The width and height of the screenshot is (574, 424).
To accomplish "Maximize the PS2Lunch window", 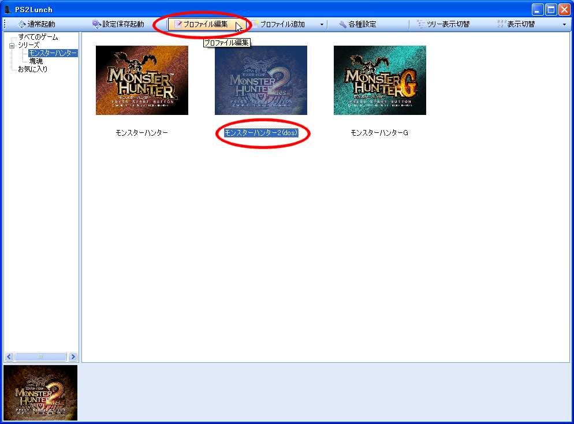I will coord(551,9).
